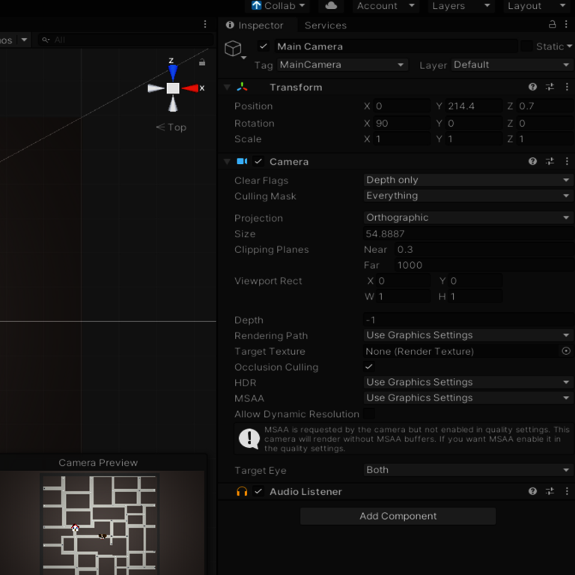Collapse the Transform component foldout
This screenshot has width=575, height=575.
[227, 88]
